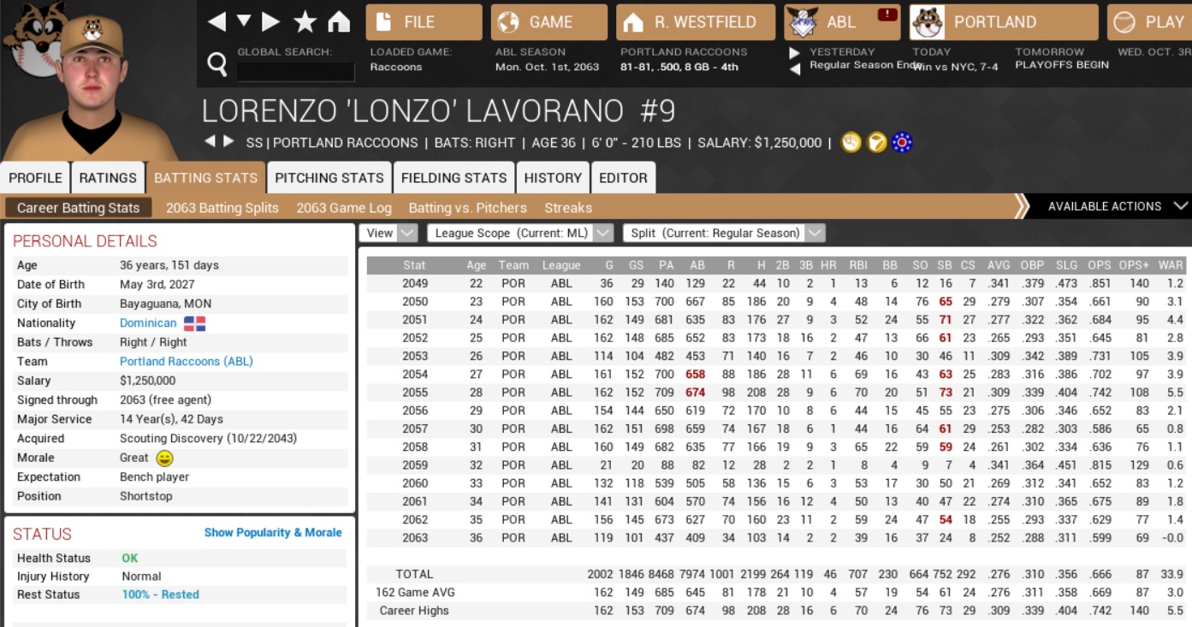
Task: Click the Global Search input field
Action: (295, 72)
